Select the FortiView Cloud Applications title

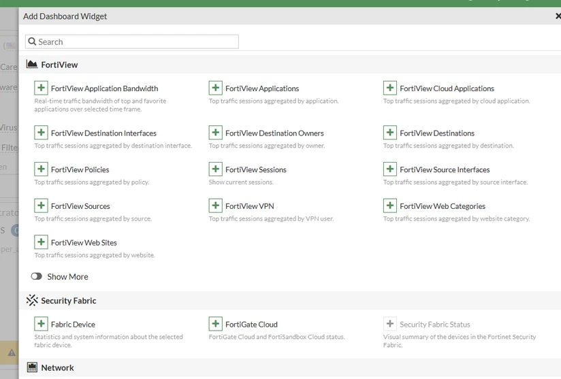(x=447, y=88)
